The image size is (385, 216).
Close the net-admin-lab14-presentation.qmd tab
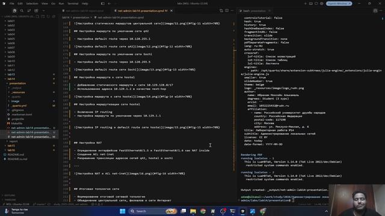[x=171, y=11]
